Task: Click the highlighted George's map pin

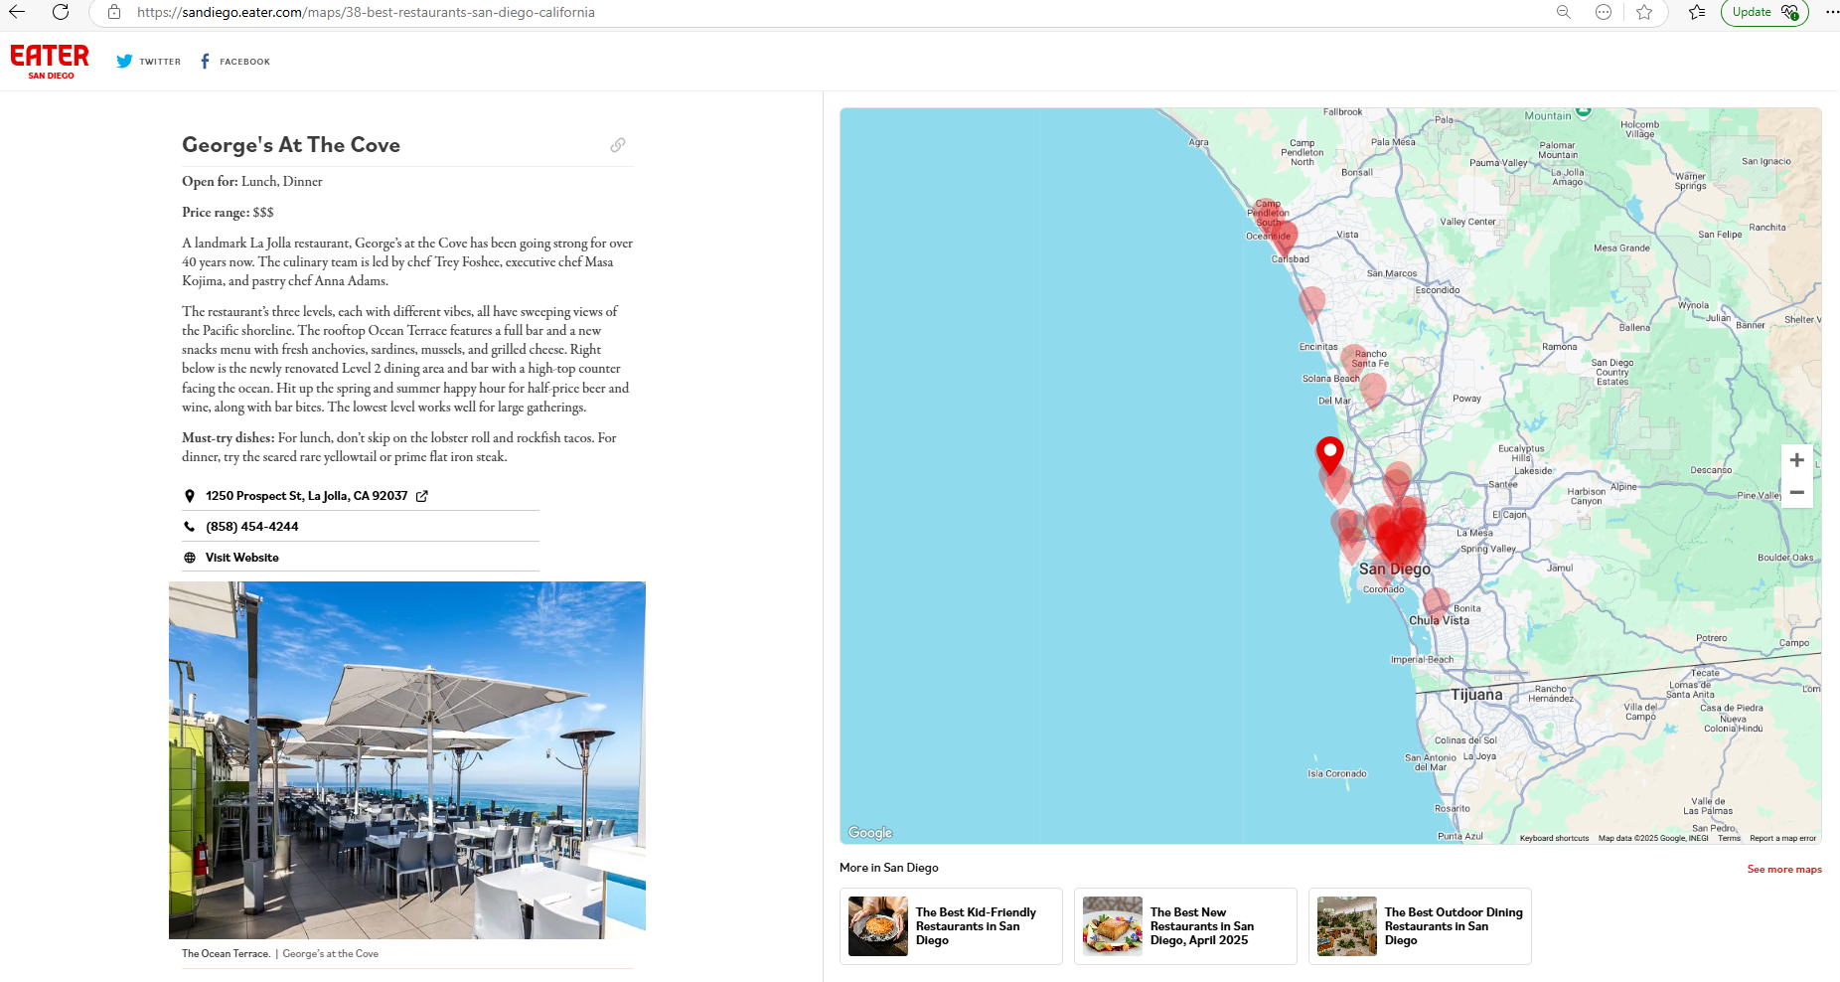Action: pos(1329,455)
